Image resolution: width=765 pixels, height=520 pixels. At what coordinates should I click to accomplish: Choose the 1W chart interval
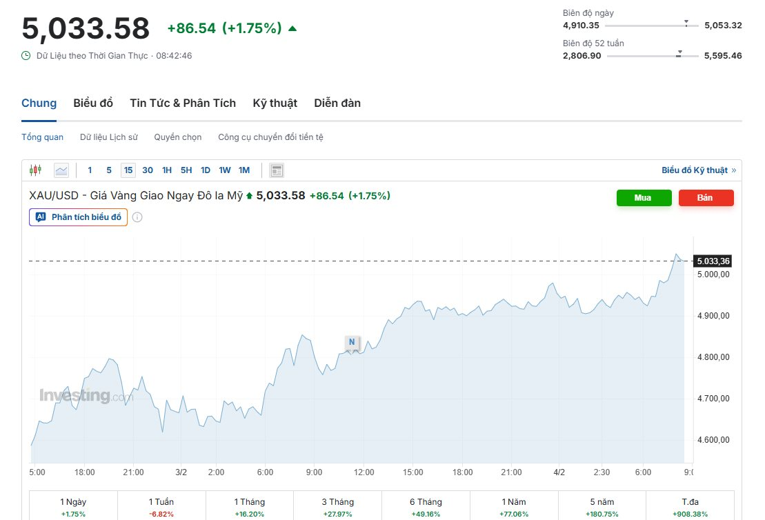[x=225, y=170]
